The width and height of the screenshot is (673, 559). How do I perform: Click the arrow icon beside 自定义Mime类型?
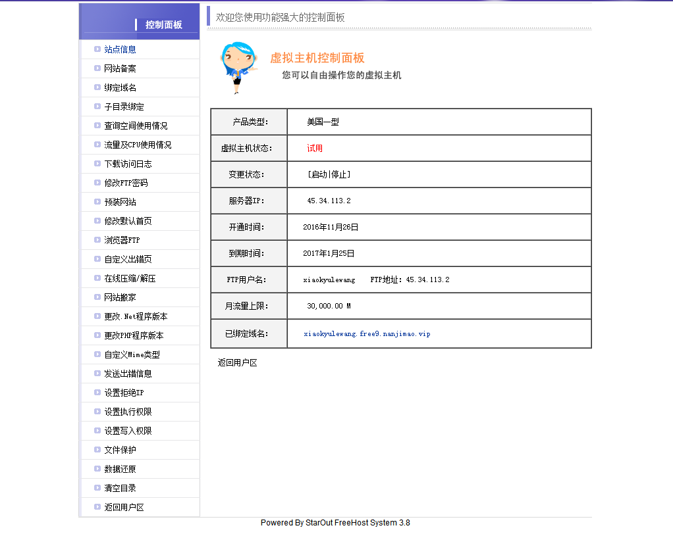[x=97, y=354]
